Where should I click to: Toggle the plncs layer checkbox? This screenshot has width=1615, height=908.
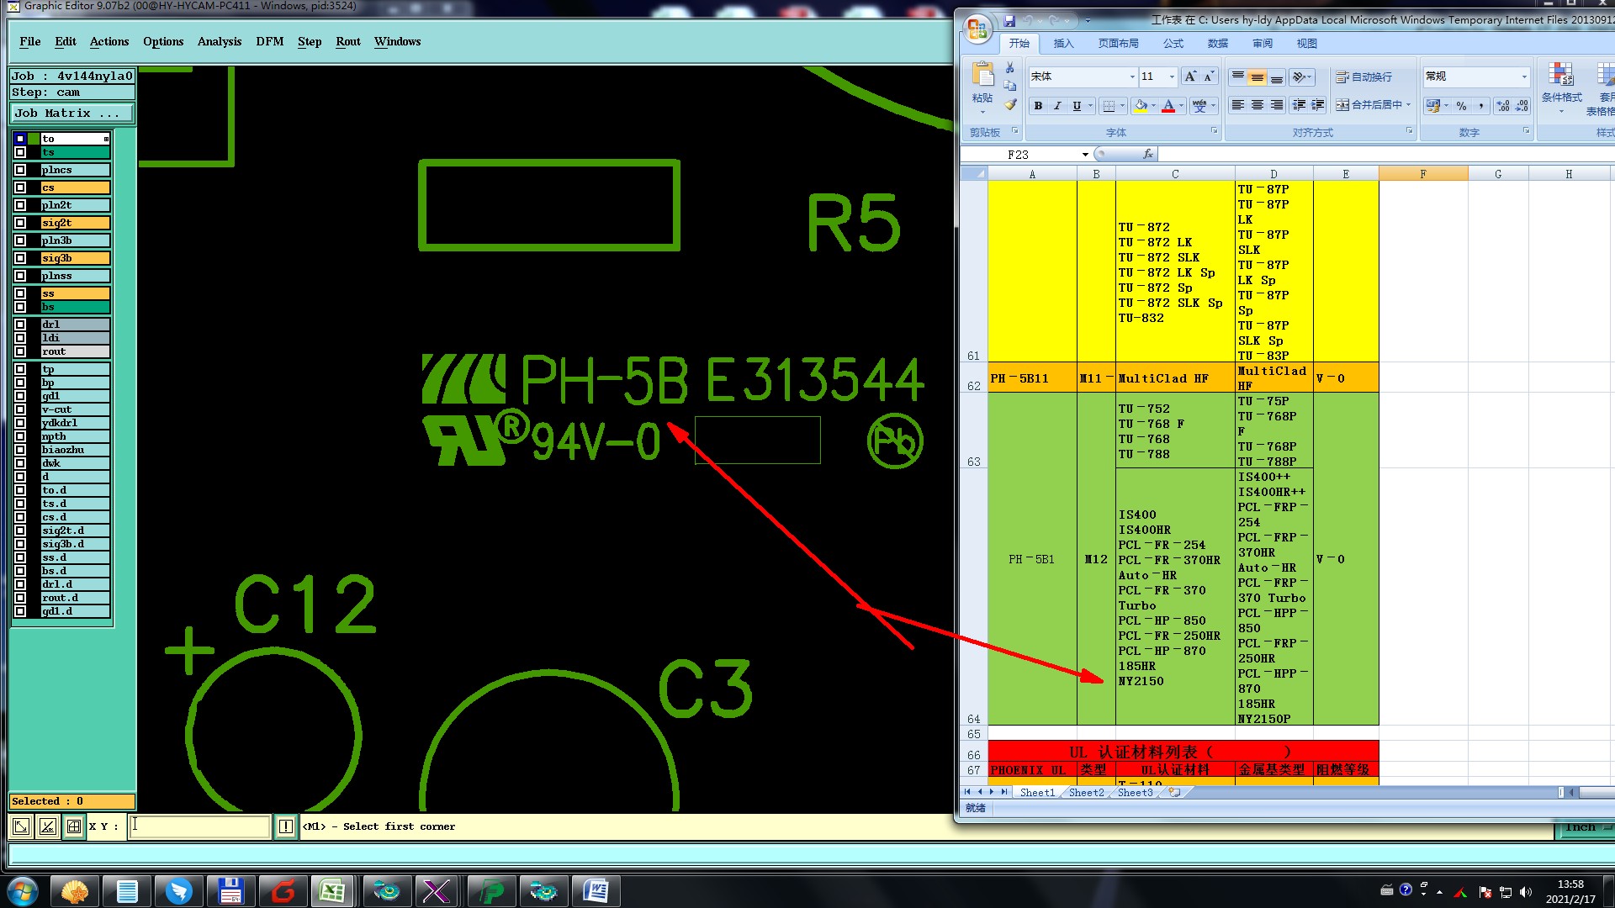(20, 170)
